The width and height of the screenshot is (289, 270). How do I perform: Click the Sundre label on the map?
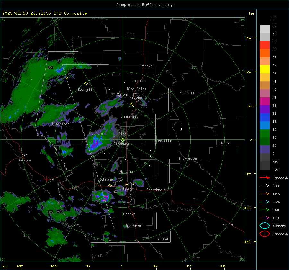(x=97, y=133)
